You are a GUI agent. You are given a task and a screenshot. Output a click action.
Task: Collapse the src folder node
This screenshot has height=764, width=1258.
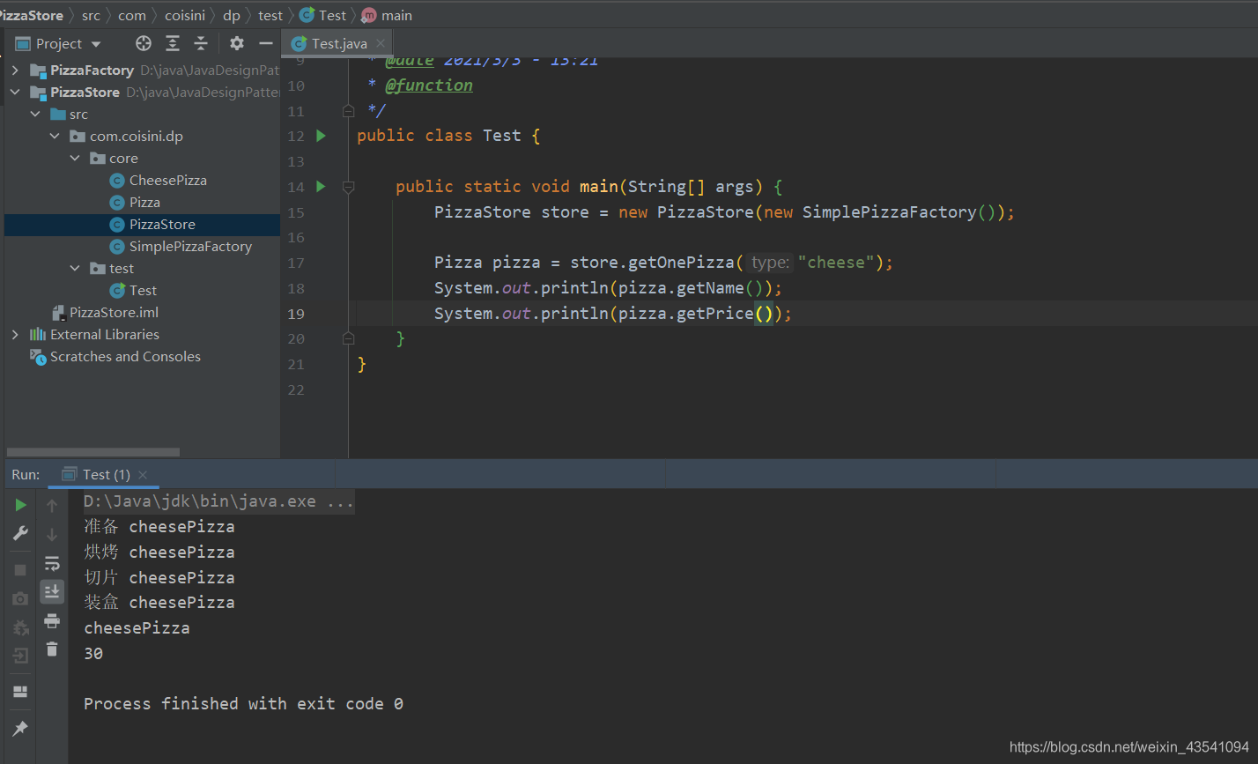[35, 114]
